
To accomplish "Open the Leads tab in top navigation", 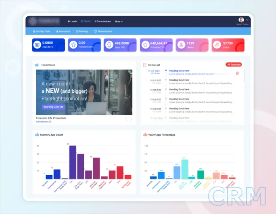I will [72, 21].
